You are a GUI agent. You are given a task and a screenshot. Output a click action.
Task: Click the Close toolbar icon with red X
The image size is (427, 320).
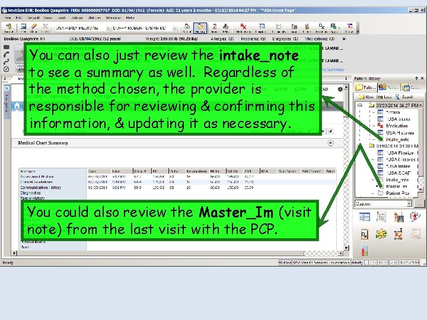tap(349, 28)
